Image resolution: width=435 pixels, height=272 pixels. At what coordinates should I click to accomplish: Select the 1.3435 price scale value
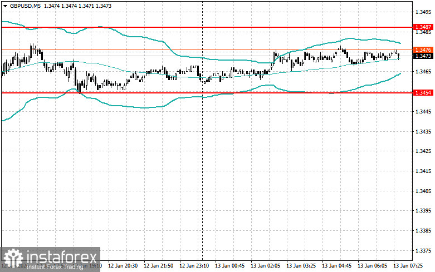pos(423,131)
